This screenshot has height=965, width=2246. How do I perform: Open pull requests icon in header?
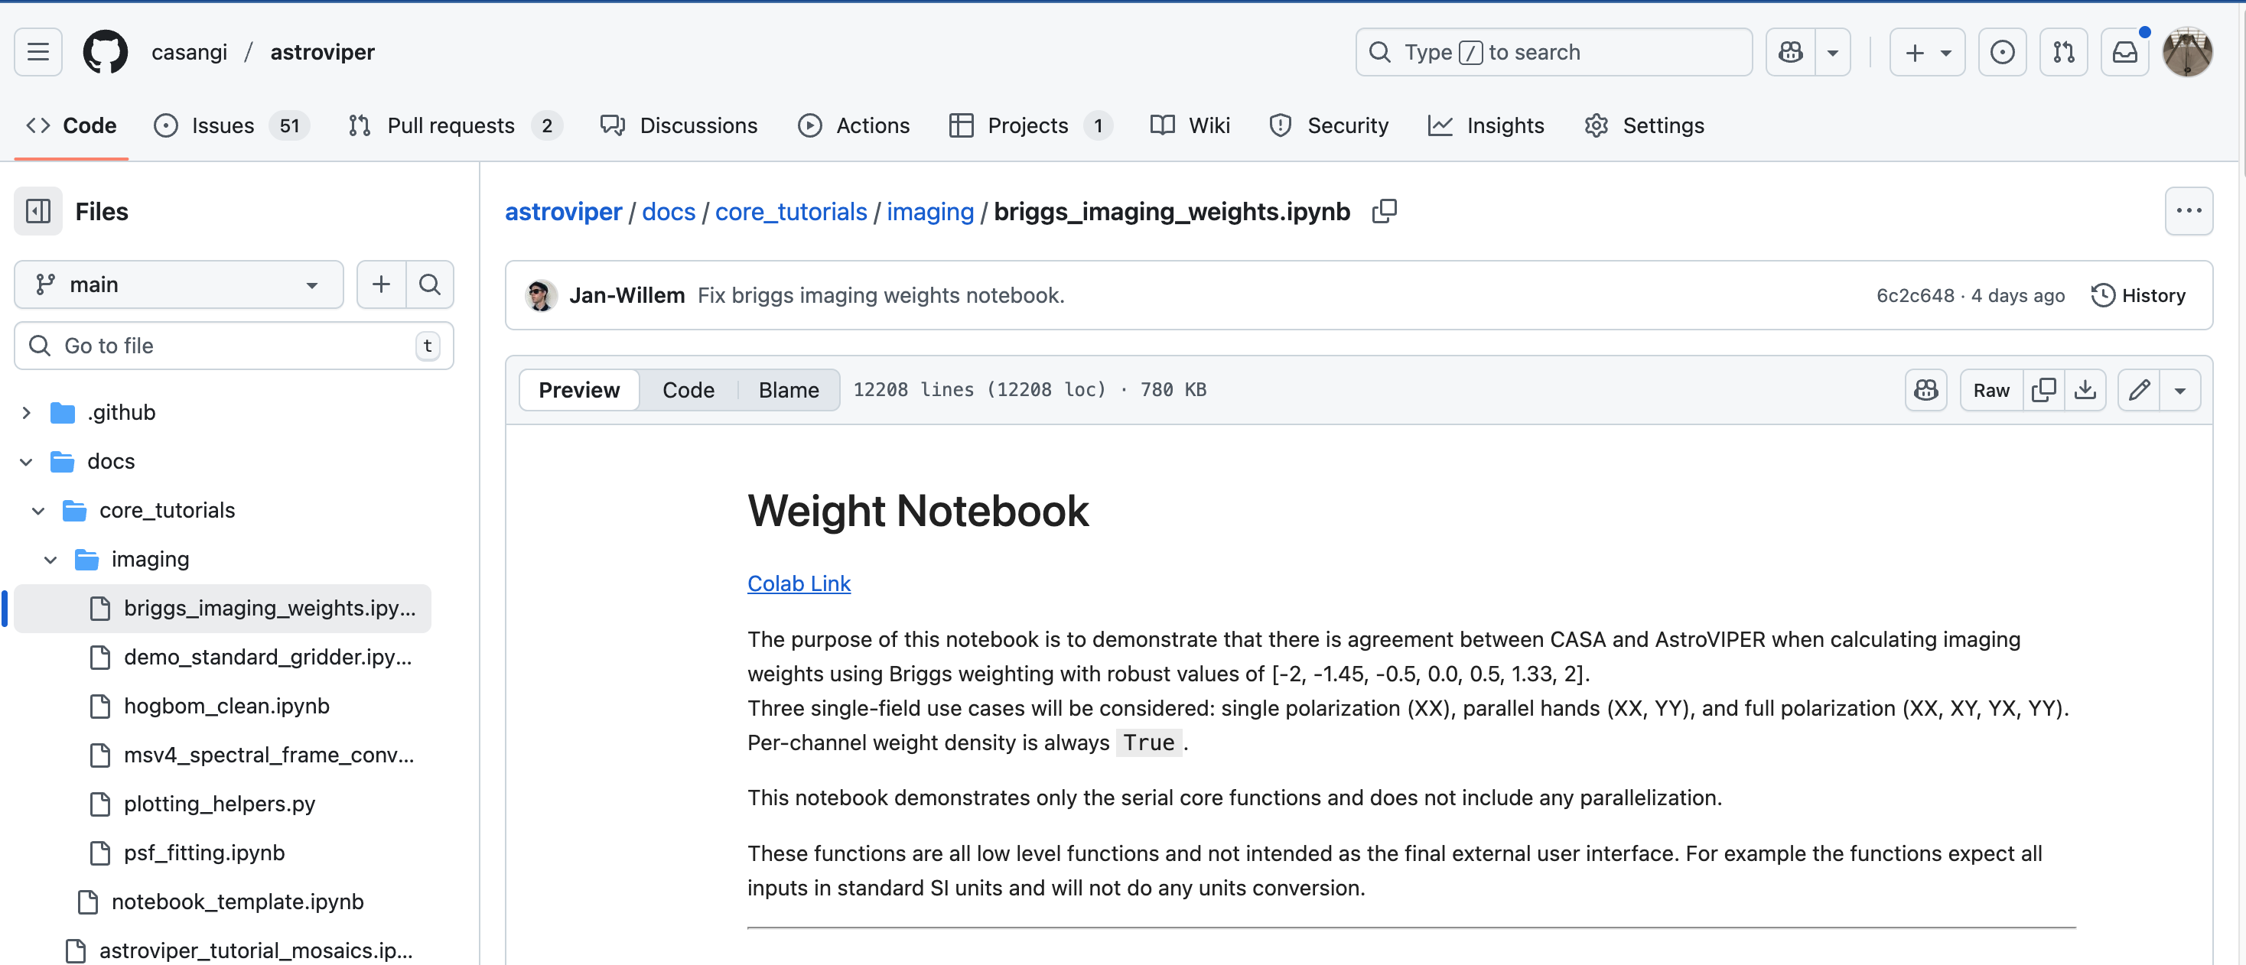point(2063,52)
